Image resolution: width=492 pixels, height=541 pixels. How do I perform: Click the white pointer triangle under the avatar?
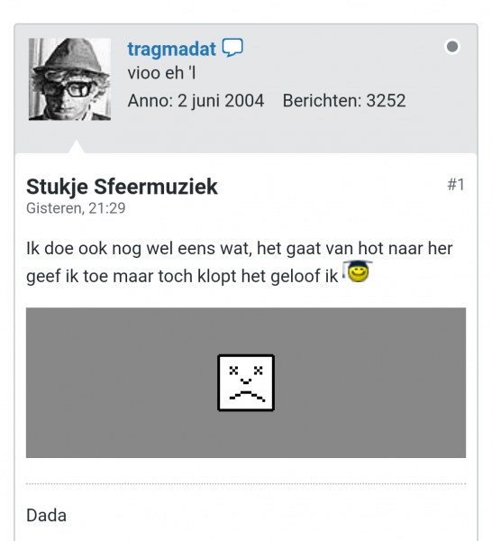77,147
